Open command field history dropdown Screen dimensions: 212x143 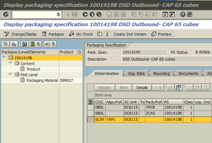(58, 14)
